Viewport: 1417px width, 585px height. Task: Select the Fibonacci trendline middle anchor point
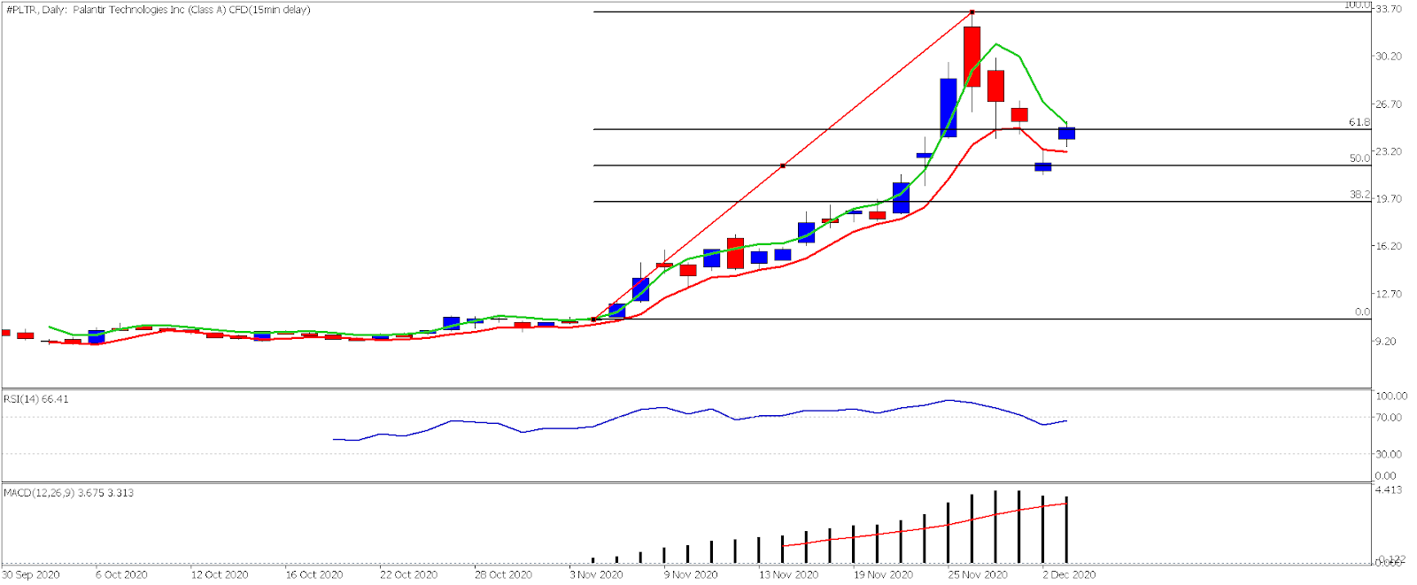tap(783, 165)
